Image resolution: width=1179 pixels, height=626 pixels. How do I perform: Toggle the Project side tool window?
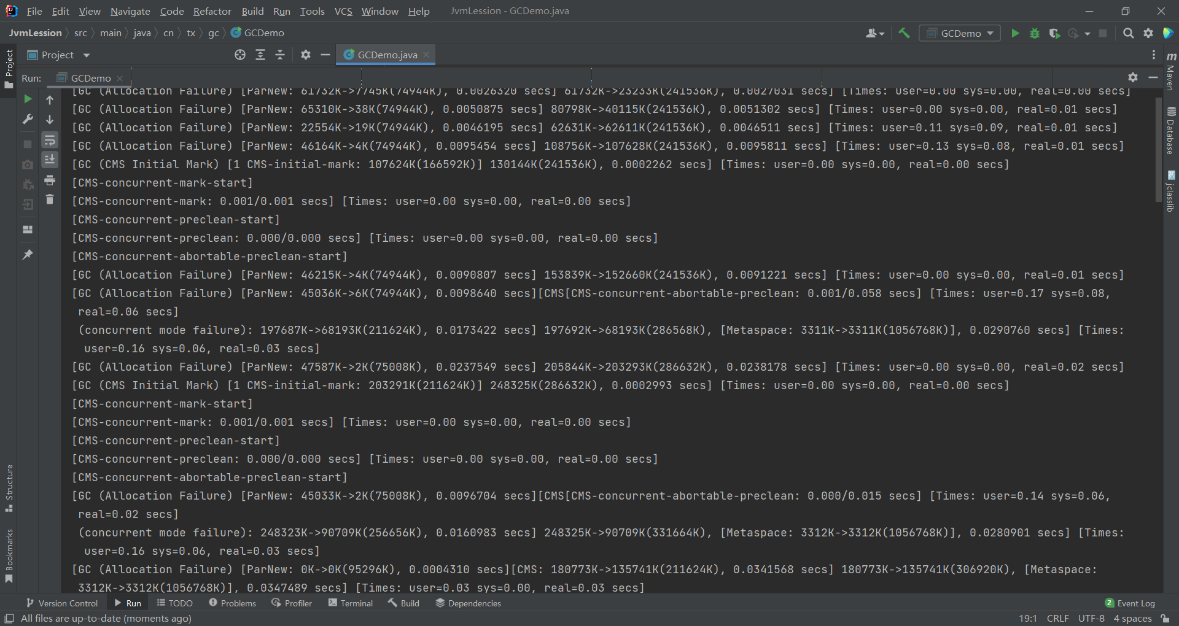coord(9,69)
